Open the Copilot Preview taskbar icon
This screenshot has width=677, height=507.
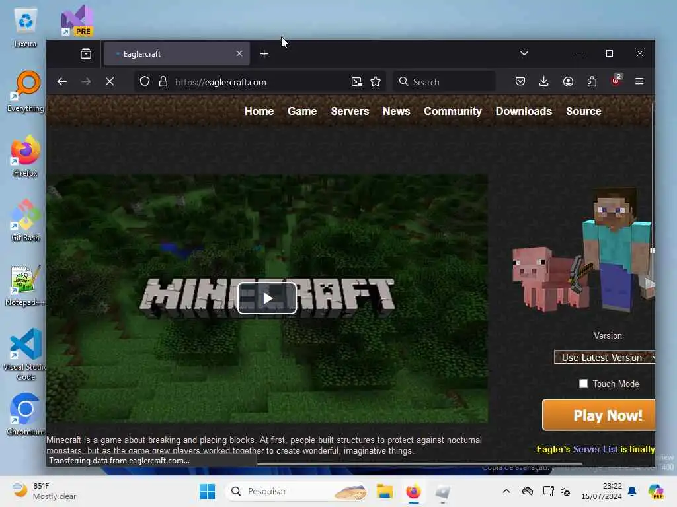point(656,491)
